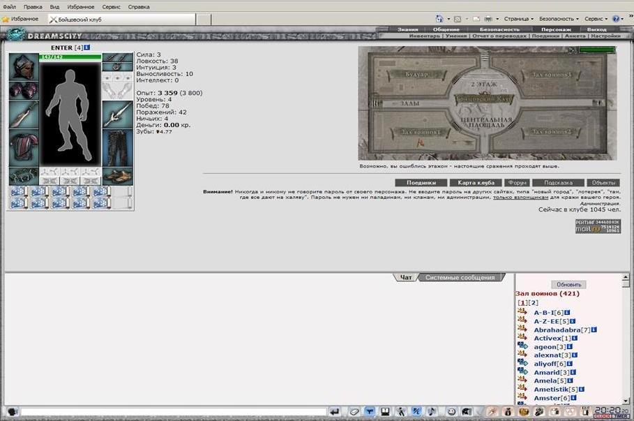
Task: Select the curved dagger weapon slot
Action: (24, 115)
